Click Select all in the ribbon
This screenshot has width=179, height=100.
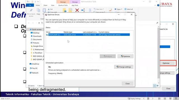pos(129,9)
